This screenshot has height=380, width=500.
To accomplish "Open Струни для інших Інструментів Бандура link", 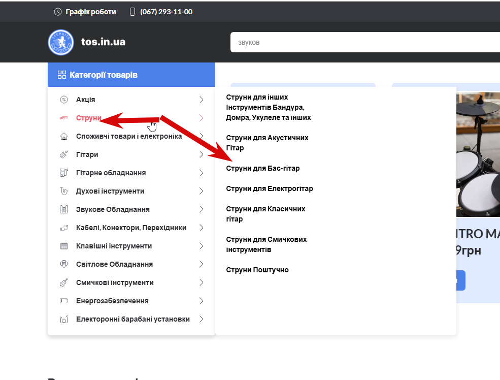I will coord(269,107).
